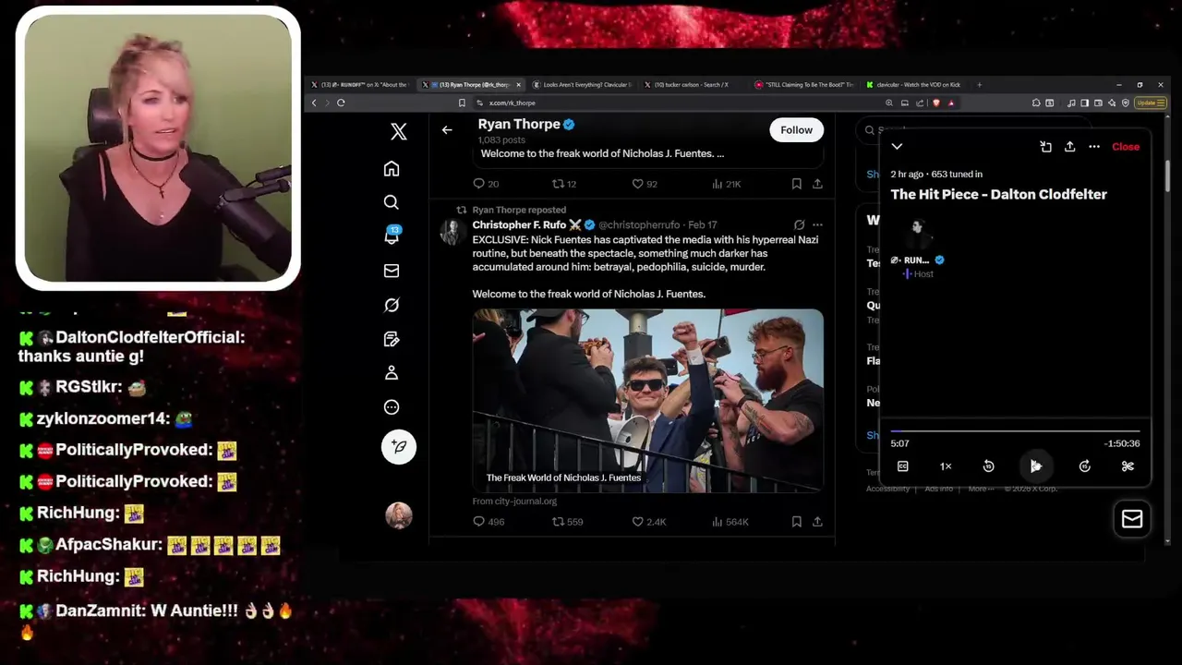Collapse the Space panel with chevron
1182x665 pixels.
897,147
